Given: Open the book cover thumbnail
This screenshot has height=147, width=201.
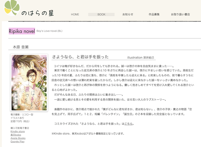Looking at the screenshot, I should point(29,83).
